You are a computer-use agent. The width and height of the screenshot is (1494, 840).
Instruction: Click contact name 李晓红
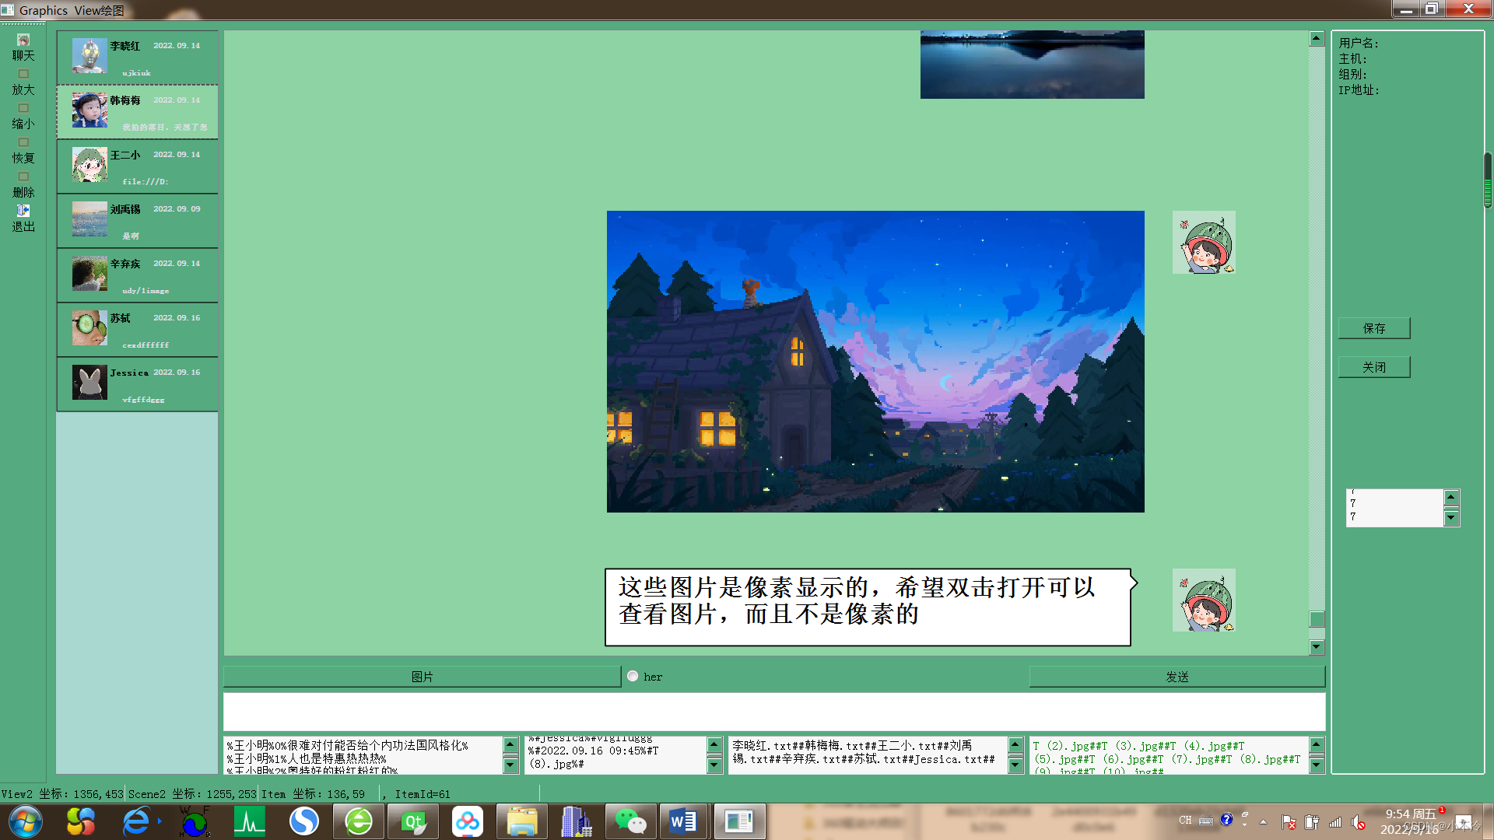(x=125, y=46)
